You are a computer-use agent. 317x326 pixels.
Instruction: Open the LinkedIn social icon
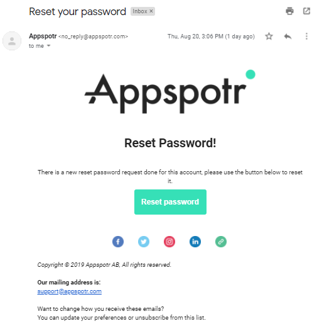[195, 242]
